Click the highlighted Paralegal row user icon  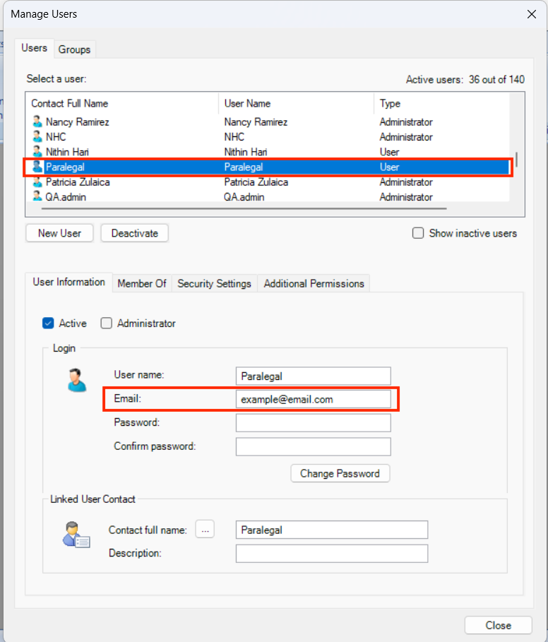[37, 167]
